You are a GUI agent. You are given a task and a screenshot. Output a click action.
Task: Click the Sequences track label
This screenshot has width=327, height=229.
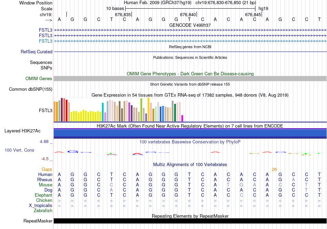pos(41,62)
